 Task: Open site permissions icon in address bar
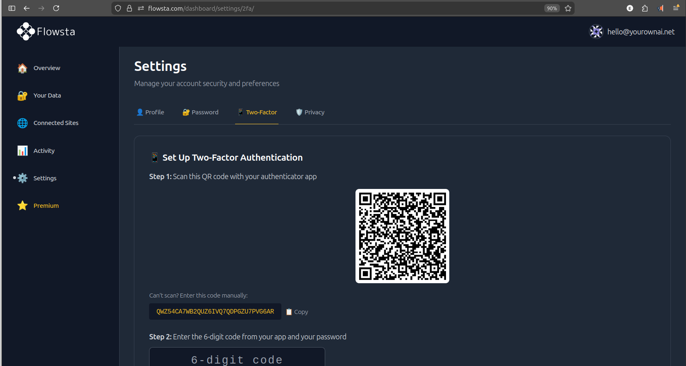(x=141, y=8)
